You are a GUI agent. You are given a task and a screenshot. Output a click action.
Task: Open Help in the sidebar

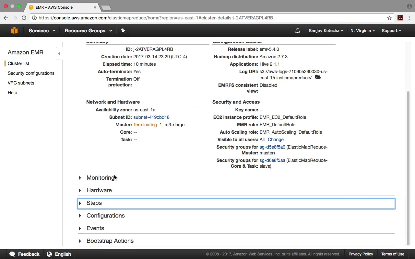tap(12, 93)
